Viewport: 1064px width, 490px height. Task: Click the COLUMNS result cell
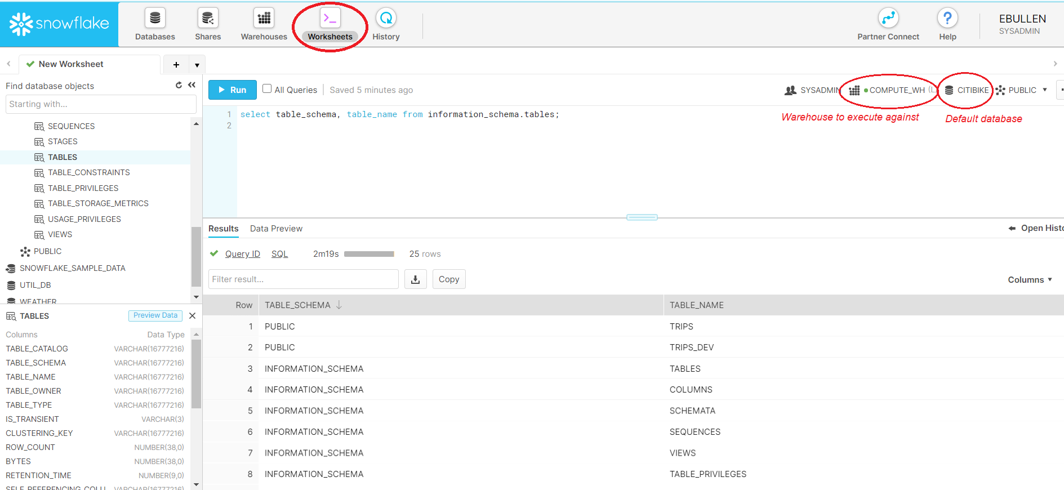coord(691,390)
